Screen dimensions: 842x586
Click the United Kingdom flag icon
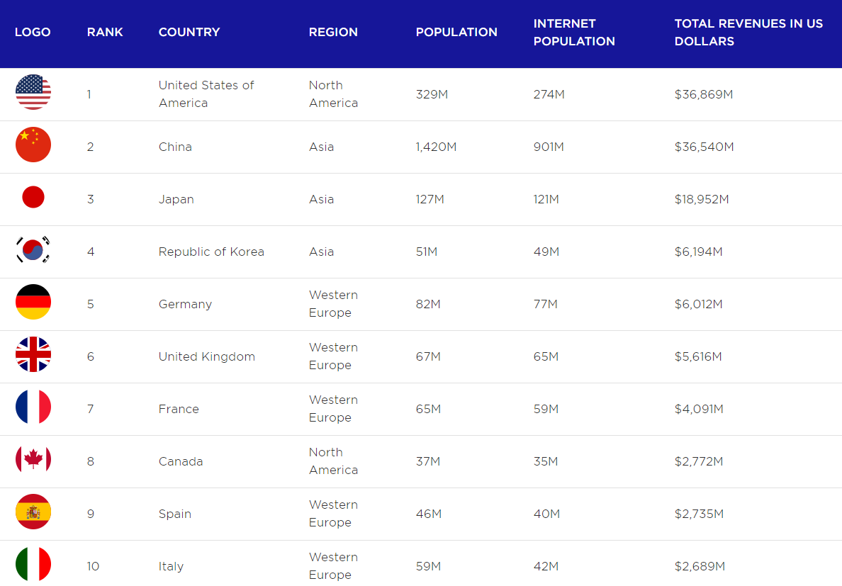(33, 355)
